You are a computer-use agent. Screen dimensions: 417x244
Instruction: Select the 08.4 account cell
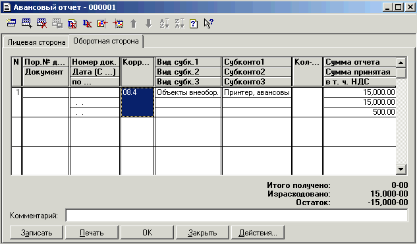tap(137, 102)
